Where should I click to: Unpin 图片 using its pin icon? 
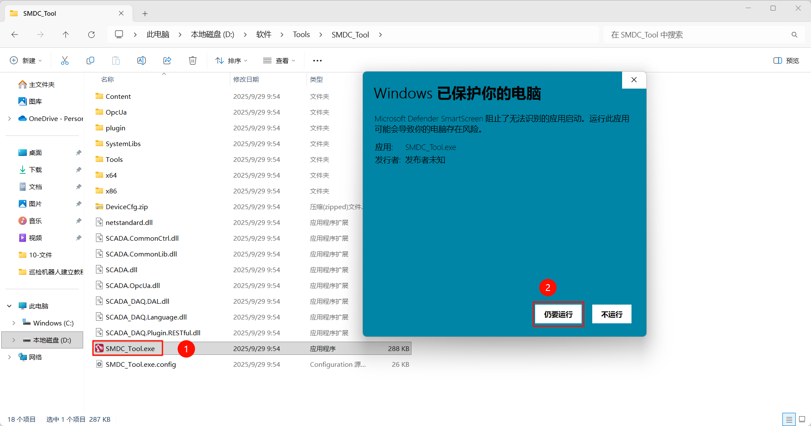(x=78, y=204)
